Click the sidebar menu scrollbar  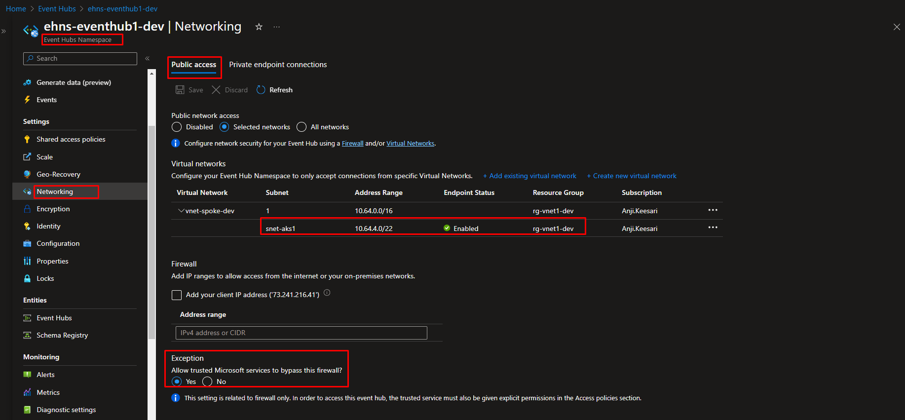pyautogui.click(x=151, y=232)
